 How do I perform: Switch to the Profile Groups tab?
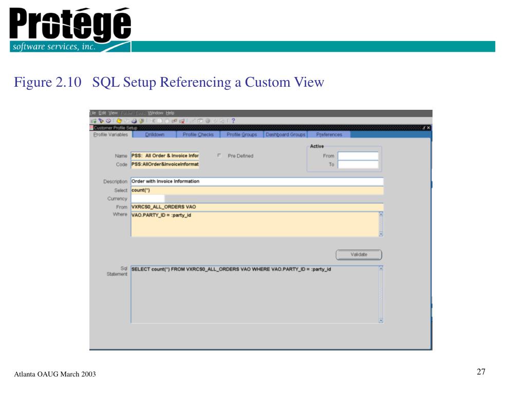(x=241, y=134)
